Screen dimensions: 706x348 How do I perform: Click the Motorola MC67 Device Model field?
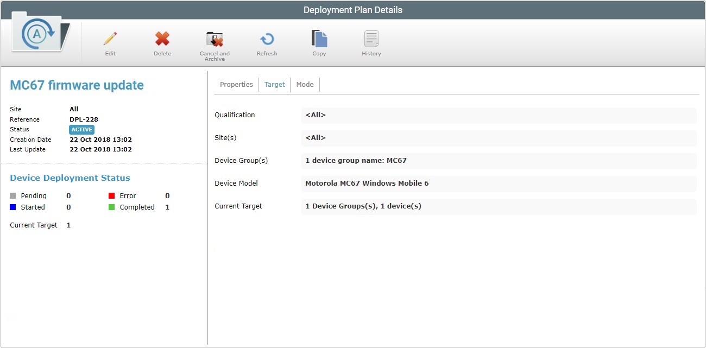(x=499, y=184)
